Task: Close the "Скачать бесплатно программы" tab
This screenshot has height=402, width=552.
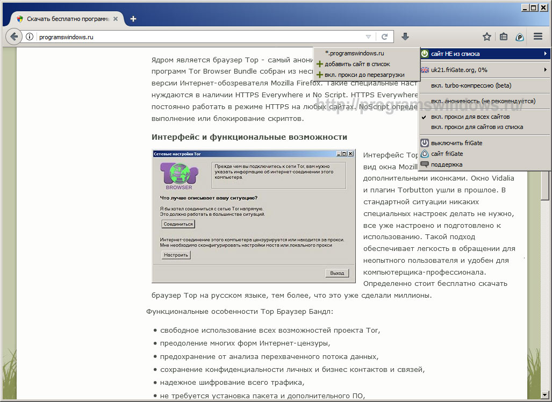Action: click(116, 19)
